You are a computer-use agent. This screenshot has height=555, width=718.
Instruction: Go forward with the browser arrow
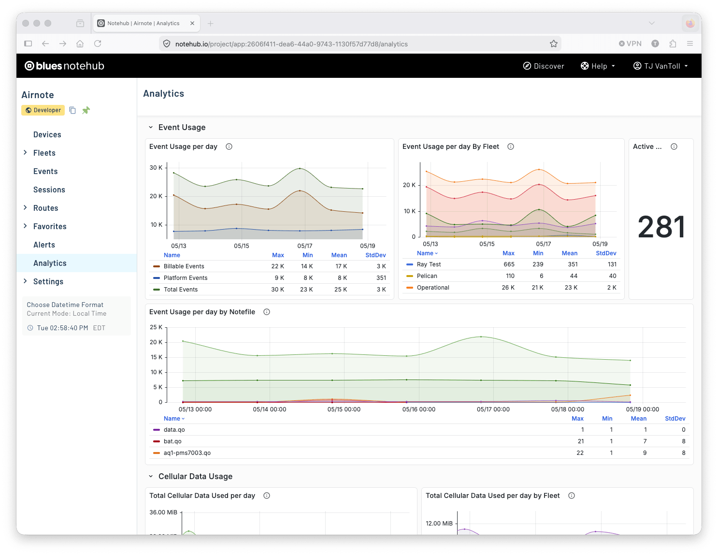(x=63, y=44)
